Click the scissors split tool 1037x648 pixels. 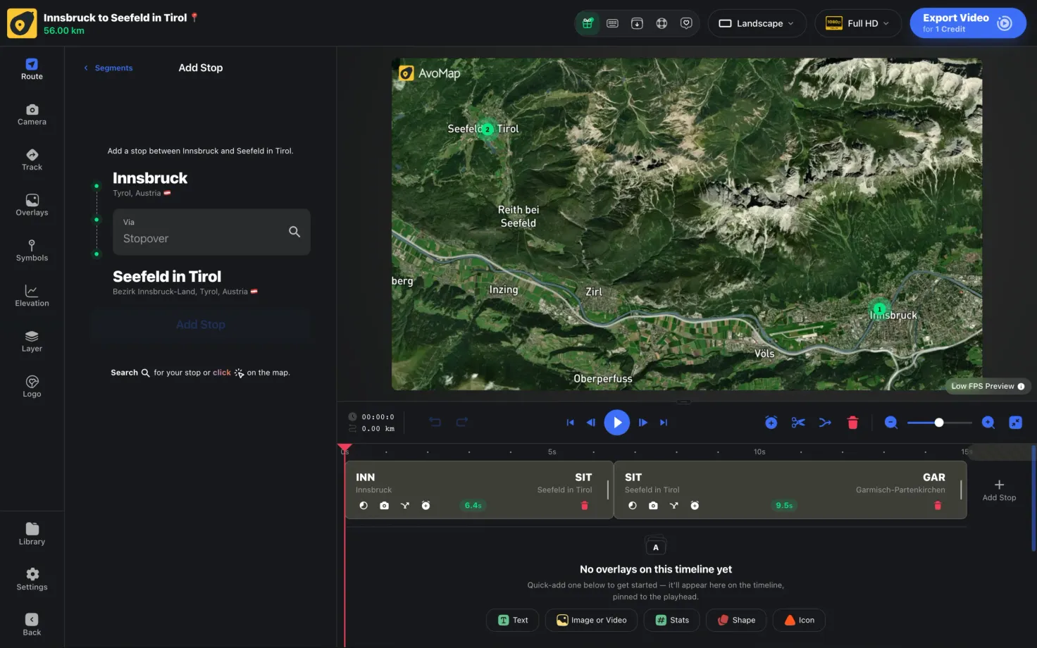pos(798,423)
